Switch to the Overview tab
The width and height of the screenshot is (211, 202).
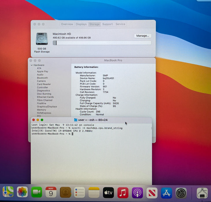67,24
